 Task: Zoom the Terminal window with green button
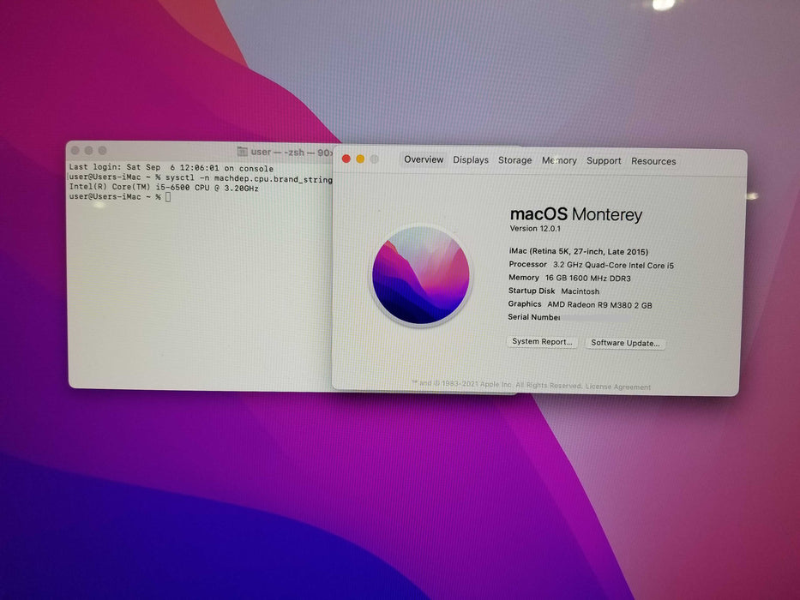tap(103, 151)
